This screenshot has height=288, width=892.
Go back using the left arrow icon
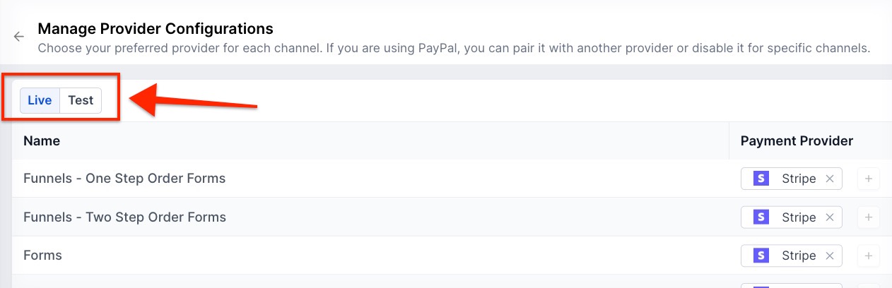click(19, 37)
